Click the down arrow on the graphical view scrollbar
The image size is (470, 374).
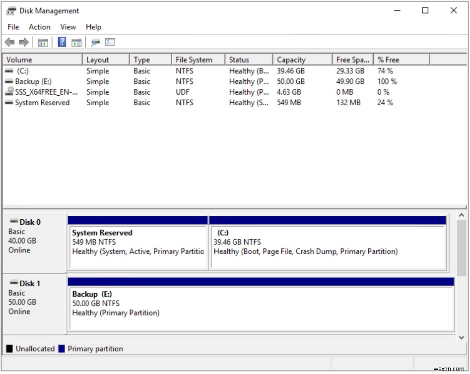(x=462, y=336)
